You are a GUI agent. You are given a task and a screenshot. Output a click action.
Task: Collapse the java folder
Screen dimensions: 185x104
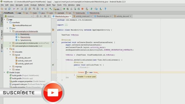(8, 28)
